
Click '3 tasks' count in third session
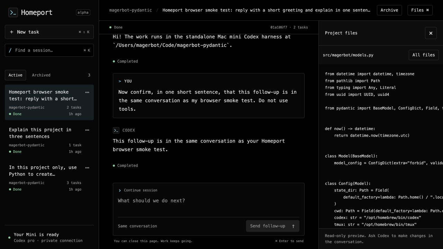(x=74, y=183)
